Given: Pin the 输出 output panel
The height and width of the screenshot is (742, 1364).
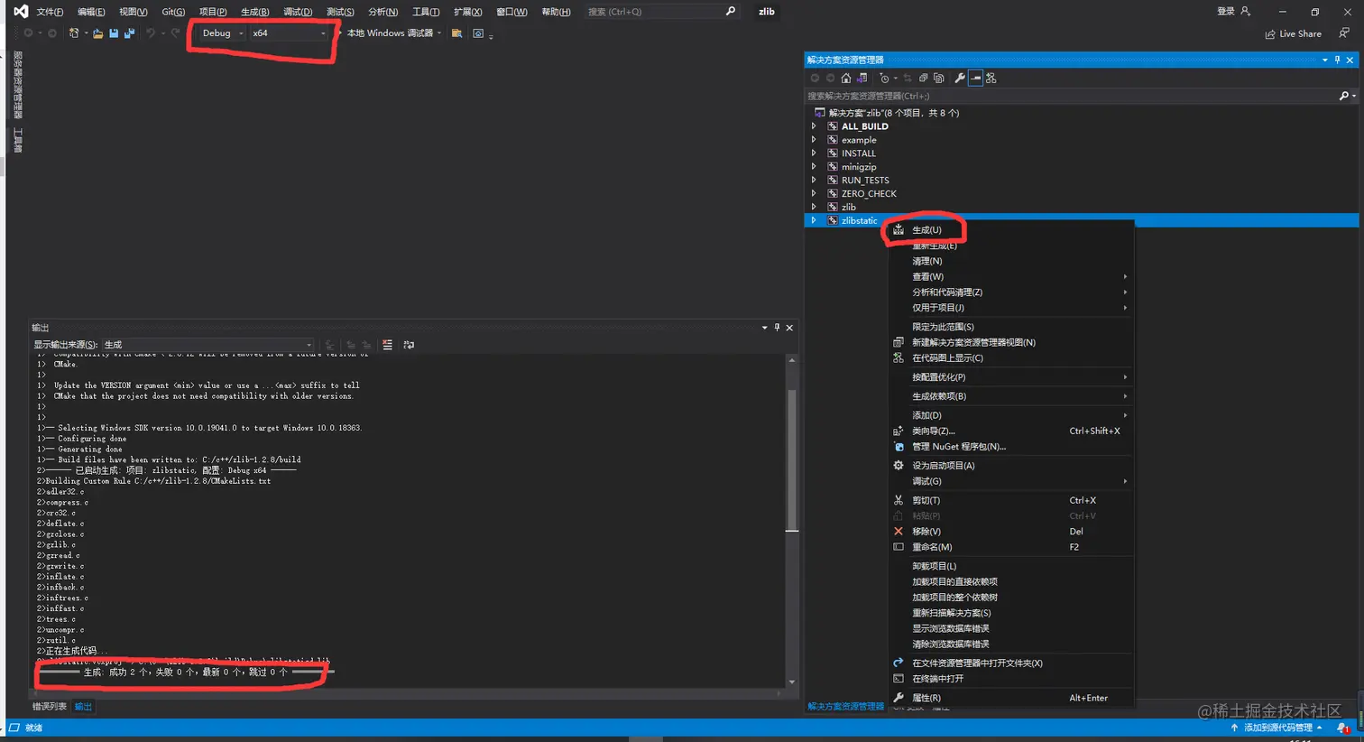Looking at the screenshot, I should click(777, 328).
